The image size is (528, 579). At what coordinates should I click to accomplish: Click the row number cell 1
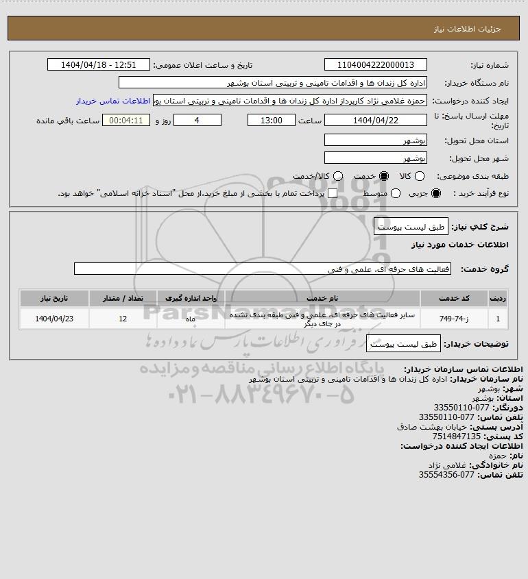(498, 319)
